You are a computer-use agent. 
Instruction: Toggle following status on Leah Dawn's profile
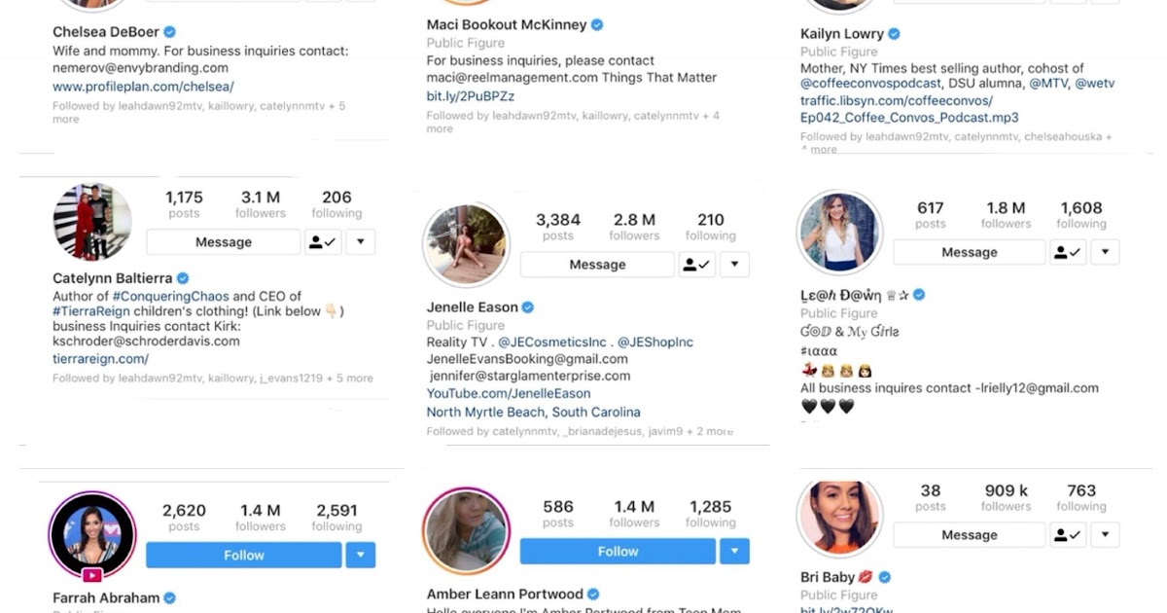coord(1068,252)
